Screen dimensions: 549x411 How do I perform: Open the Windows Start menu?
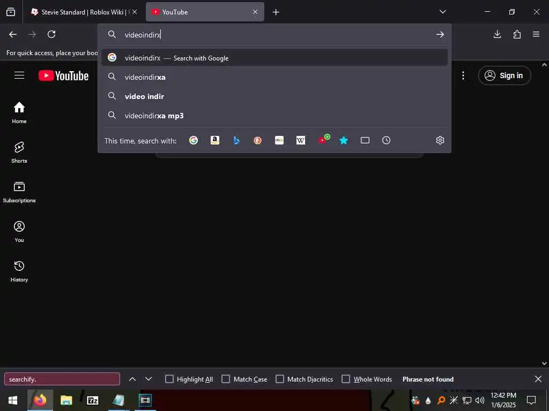[13, 400]
